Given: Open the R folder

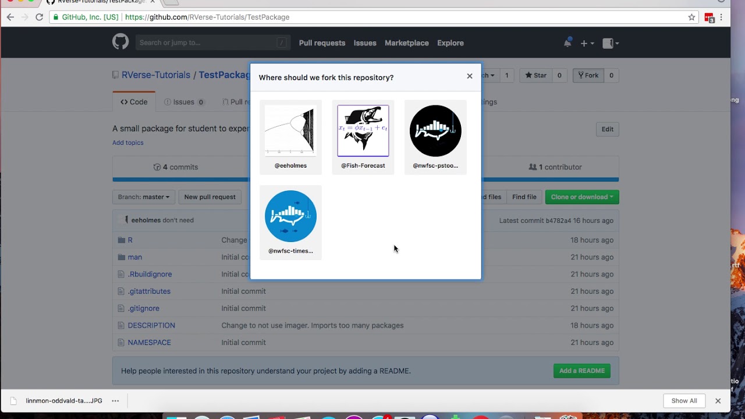Looking at the screenshot, I should click(130, 240).
